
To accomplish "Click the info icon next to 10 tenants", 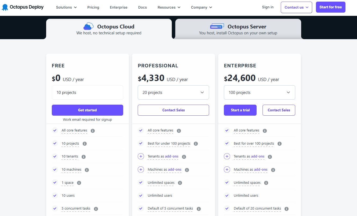I will [x=83, y=156].
